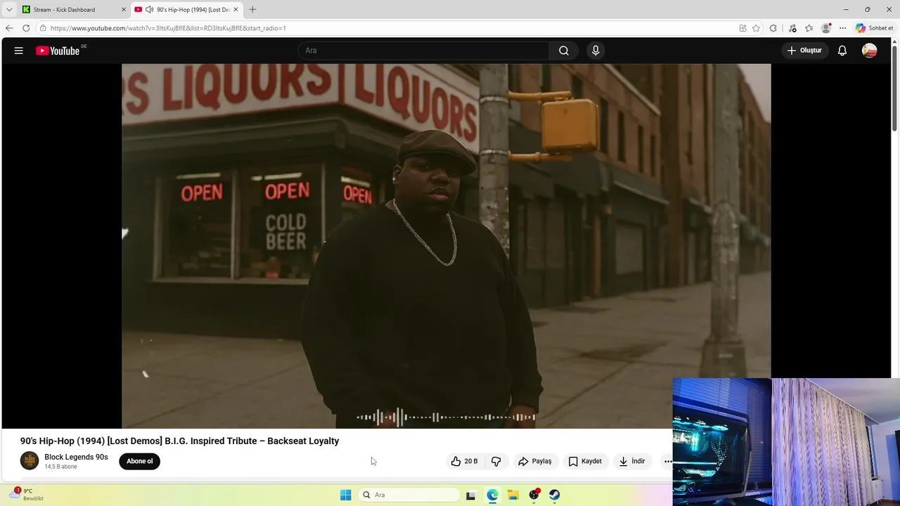
Task: Click the YouTube Ara search field
Action: (x=423, y=51)
